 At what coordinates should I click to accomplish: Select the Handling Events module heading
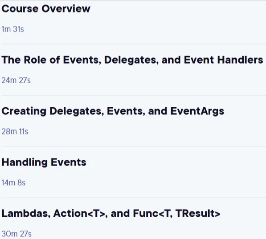pos(44,162)
